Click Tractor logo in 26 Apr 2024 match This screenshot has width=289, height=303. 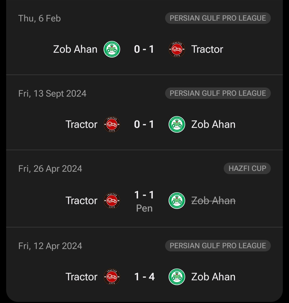point(112,201)
